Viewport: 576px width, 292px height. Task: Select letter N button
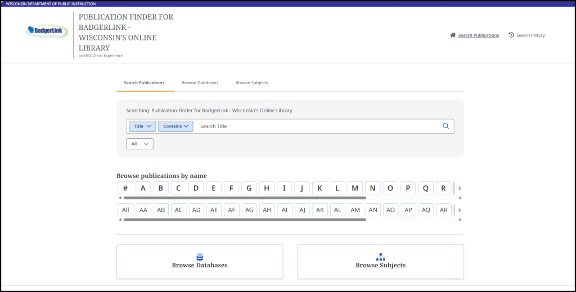(372, 188)
